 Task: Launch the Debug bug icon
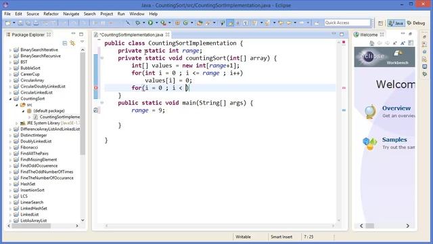click(x=137, y=23)
